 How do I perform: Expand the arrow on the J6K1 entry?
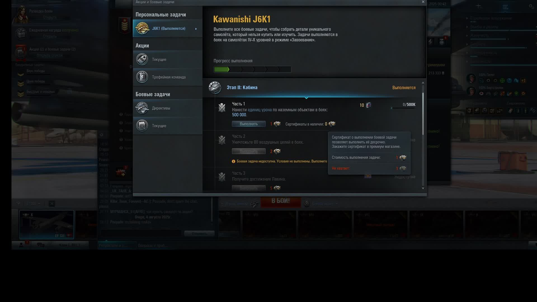[x=196, y=29]
